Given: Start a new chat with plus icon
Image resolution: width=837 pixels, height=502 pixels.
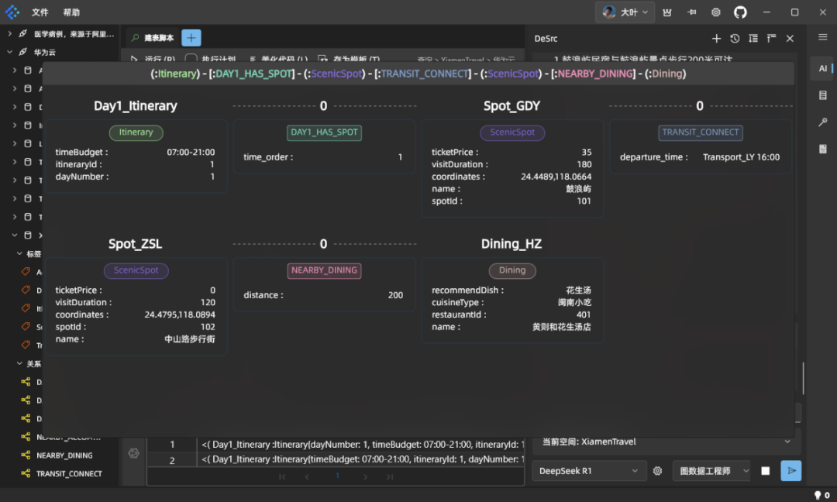Looking at the screenshot, I should (716, 38).
